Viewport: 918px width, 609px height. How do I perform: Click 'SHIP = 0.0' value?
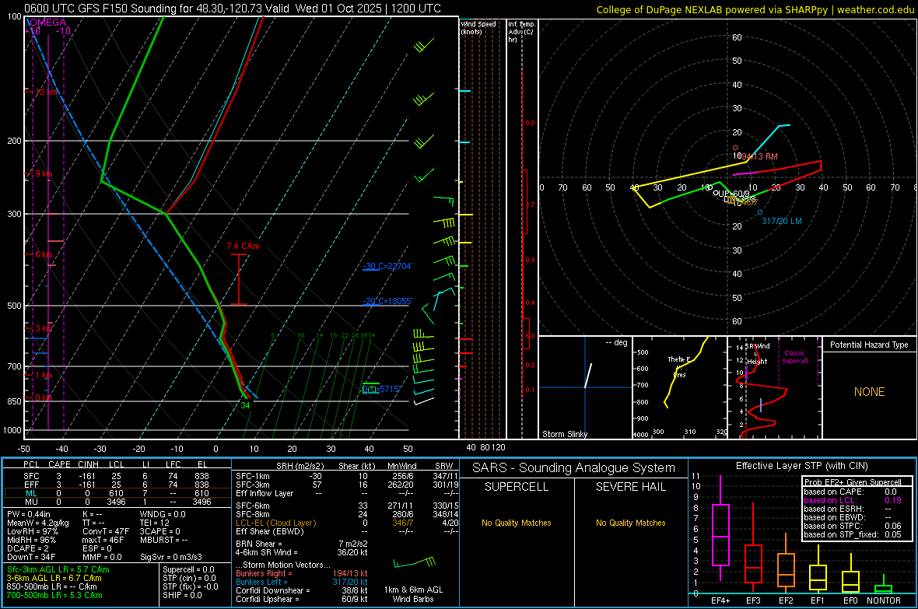pyautogui.click(x=182, y=595)
